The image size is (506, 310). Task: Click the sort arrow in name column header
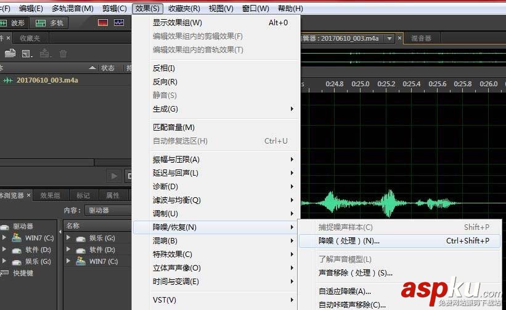pyautogui.click(x=92, y=68)
